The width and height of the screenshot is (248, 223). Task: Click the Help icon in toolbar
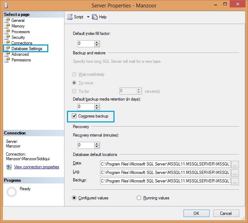click(95, 17)
